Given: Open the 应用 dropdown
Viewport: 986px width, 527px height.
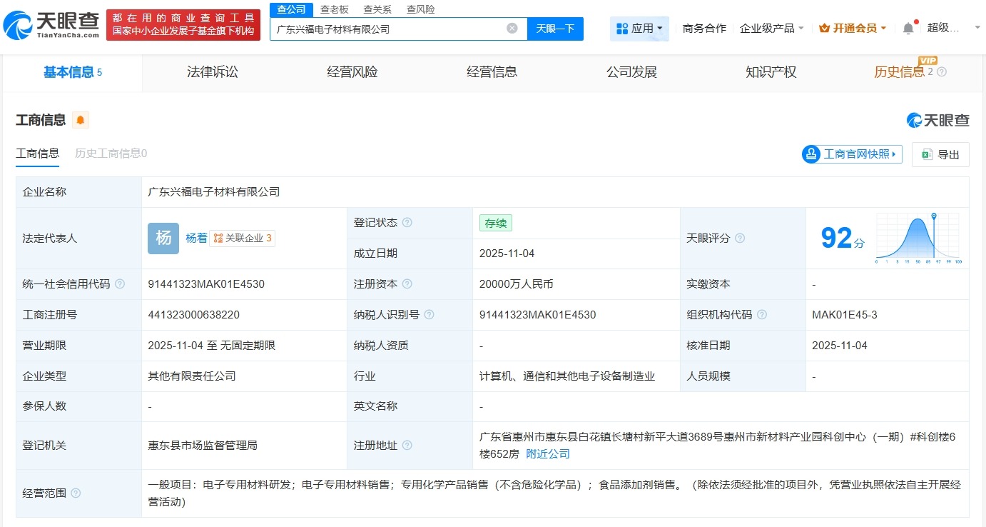Looking at the screenshot, I should (639, 28).
